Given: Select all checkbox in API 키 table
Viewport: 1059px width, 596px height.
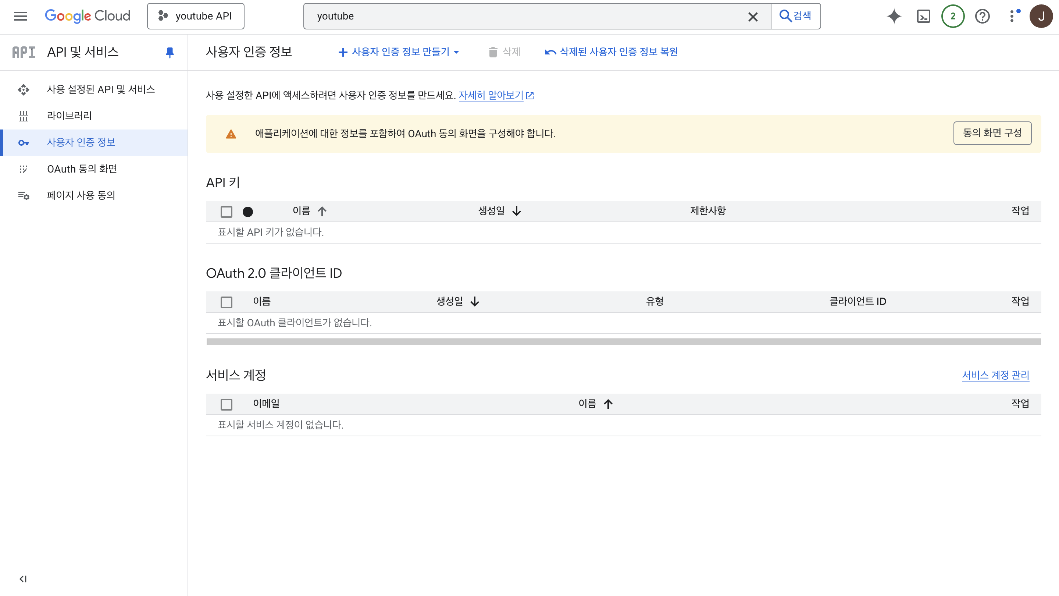Looking at the screenshot, I should (x=226, y=212).
